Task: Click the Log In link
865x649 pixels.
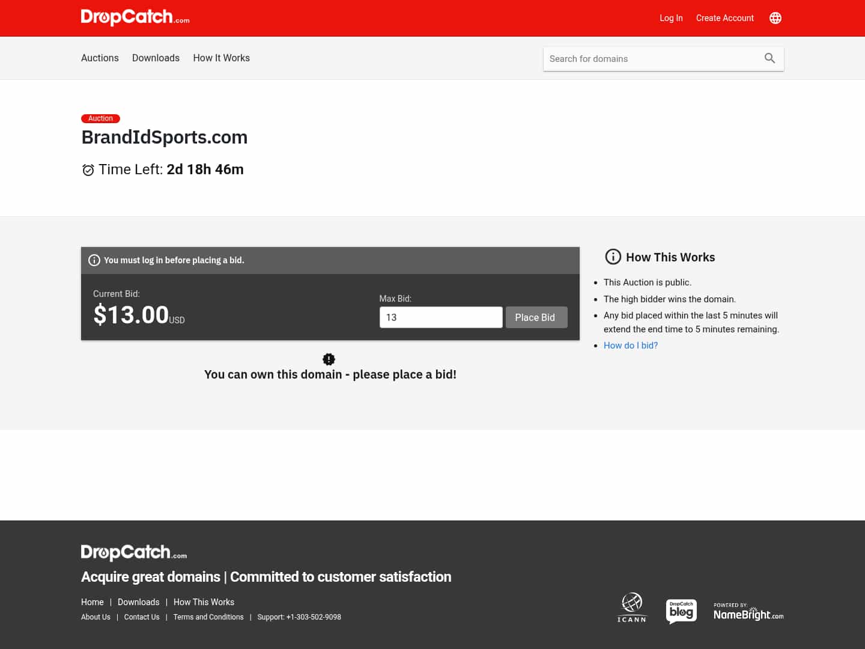Action: point(671,18)
